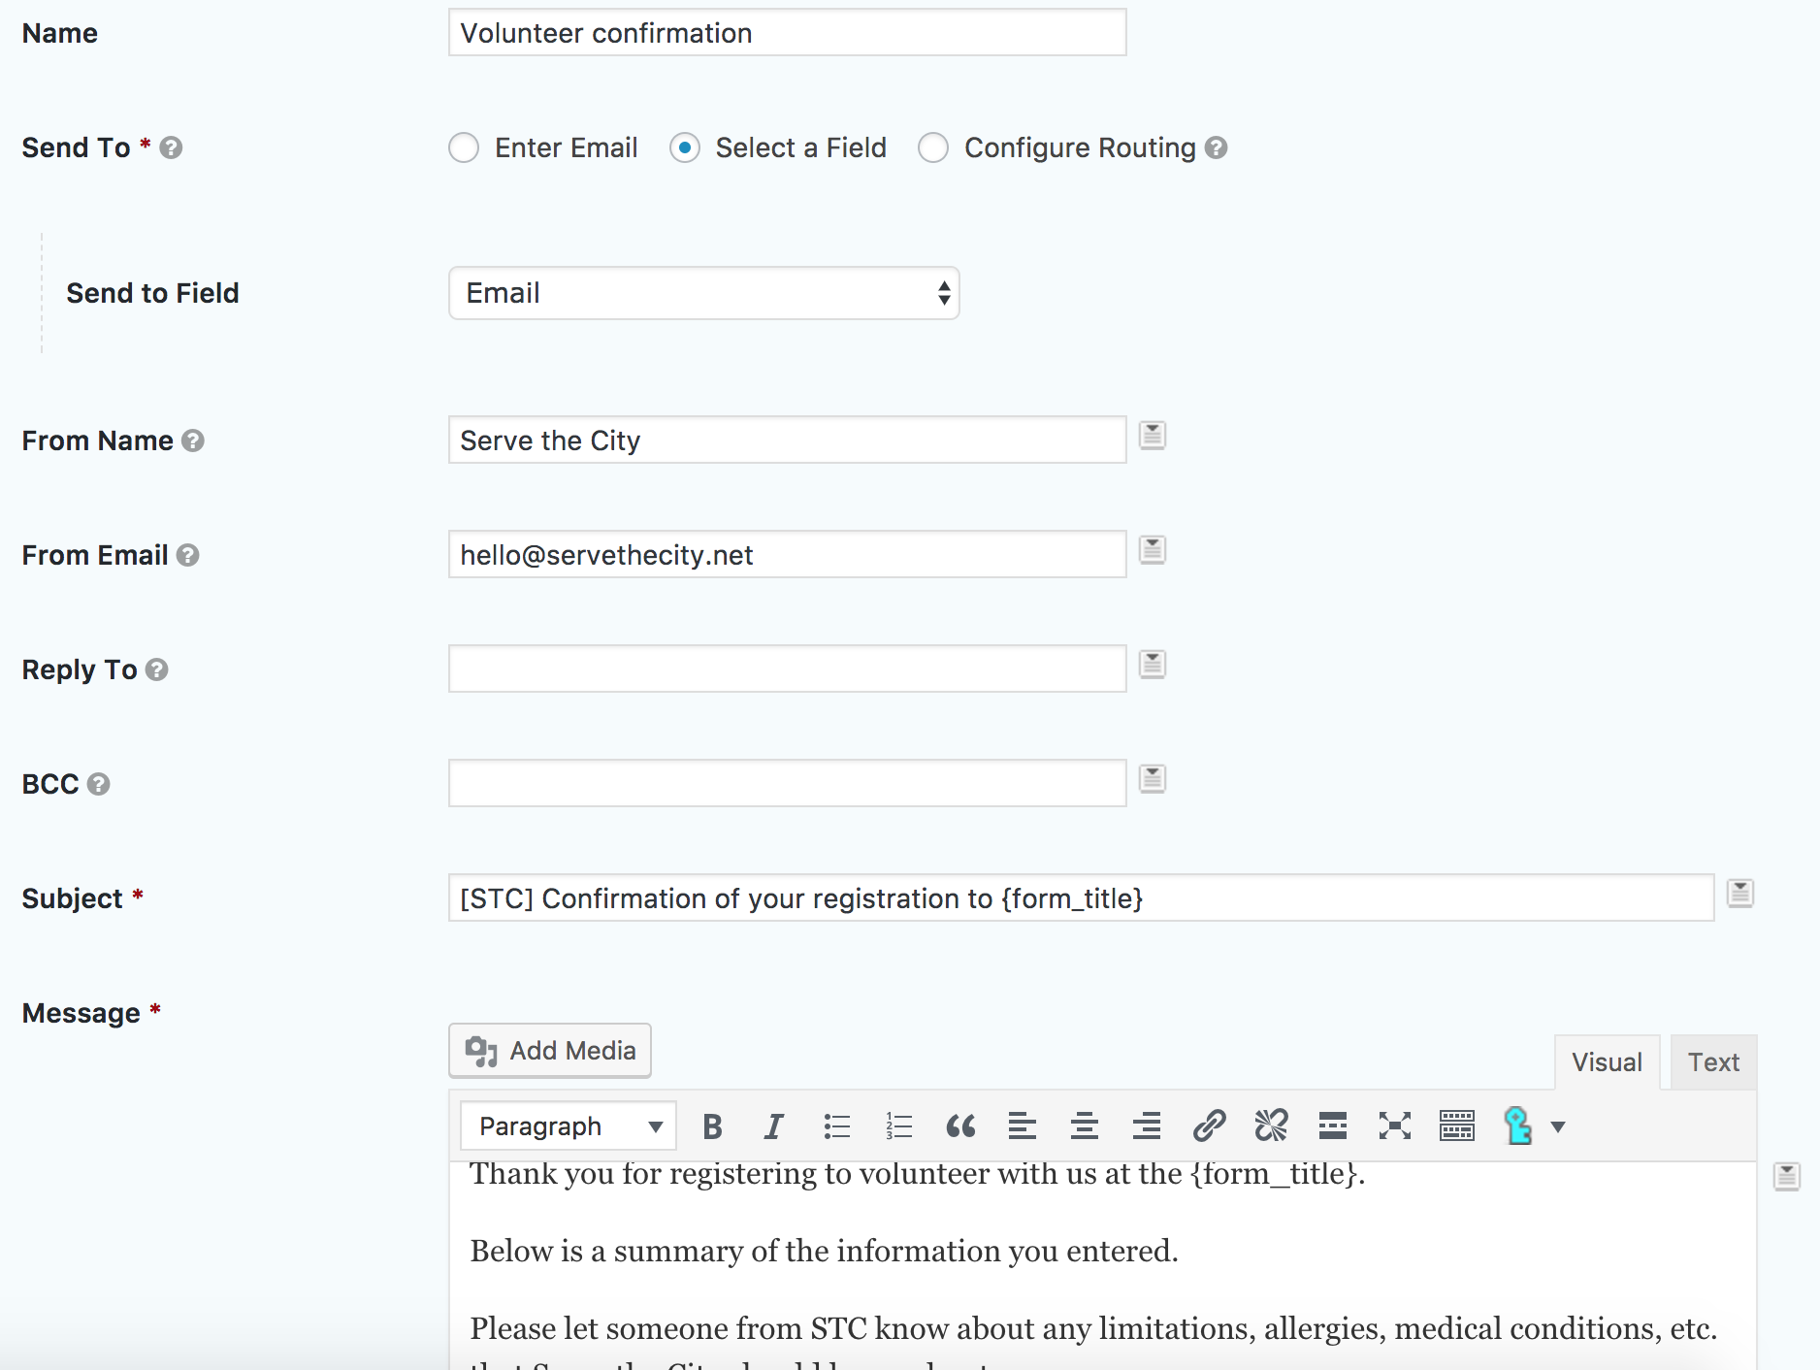Toggle the toolbar kitchen sink icon
1820x1370 pixels.
tap(1456, 1126)
